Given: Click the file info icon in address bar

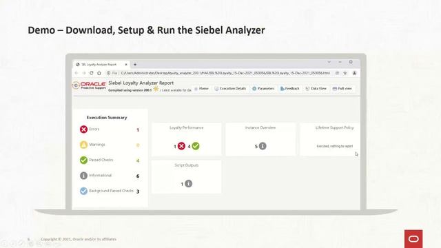Looking at the screenshot, I should pos(108,73).
